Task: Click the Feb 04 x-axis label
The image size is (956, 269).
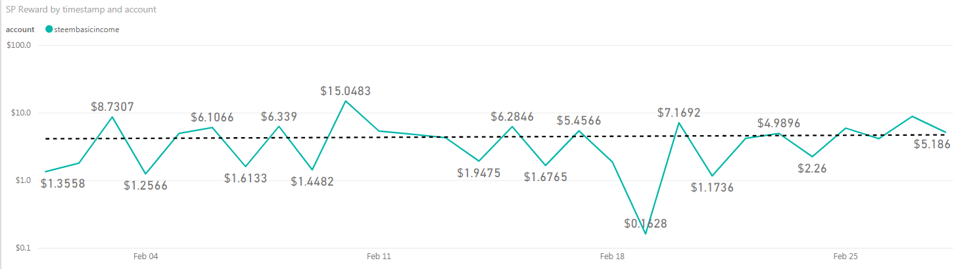Action: [145, 256]
